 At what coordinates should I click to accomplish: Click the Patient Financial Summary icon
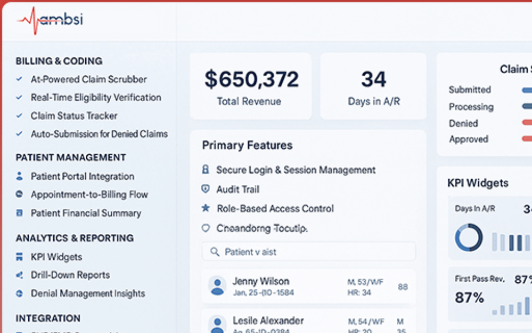click(x=19, y=213)
